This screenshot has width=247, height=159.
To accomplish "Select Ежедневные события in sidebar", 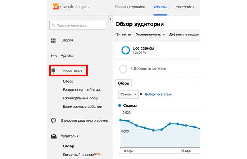I will tap(81, 90).
